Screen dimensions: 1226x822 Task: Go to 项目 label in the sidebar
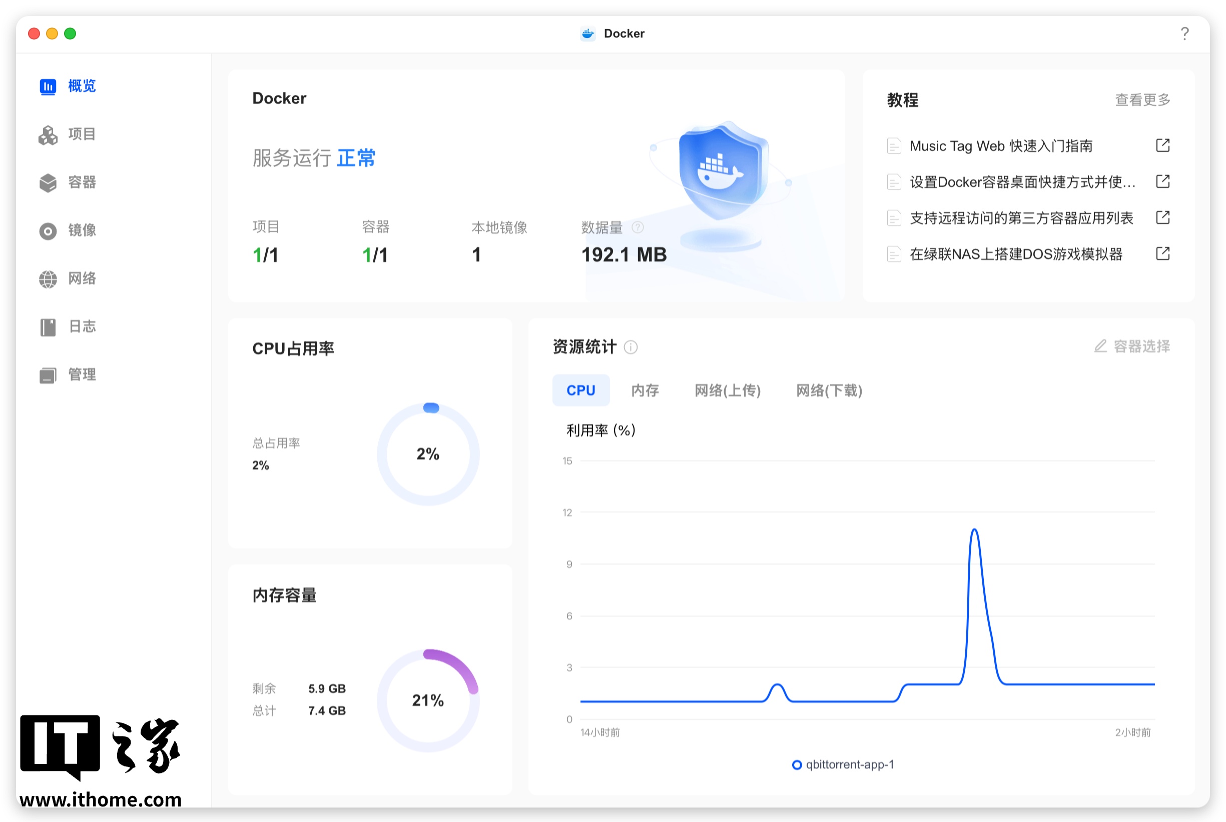82,135
